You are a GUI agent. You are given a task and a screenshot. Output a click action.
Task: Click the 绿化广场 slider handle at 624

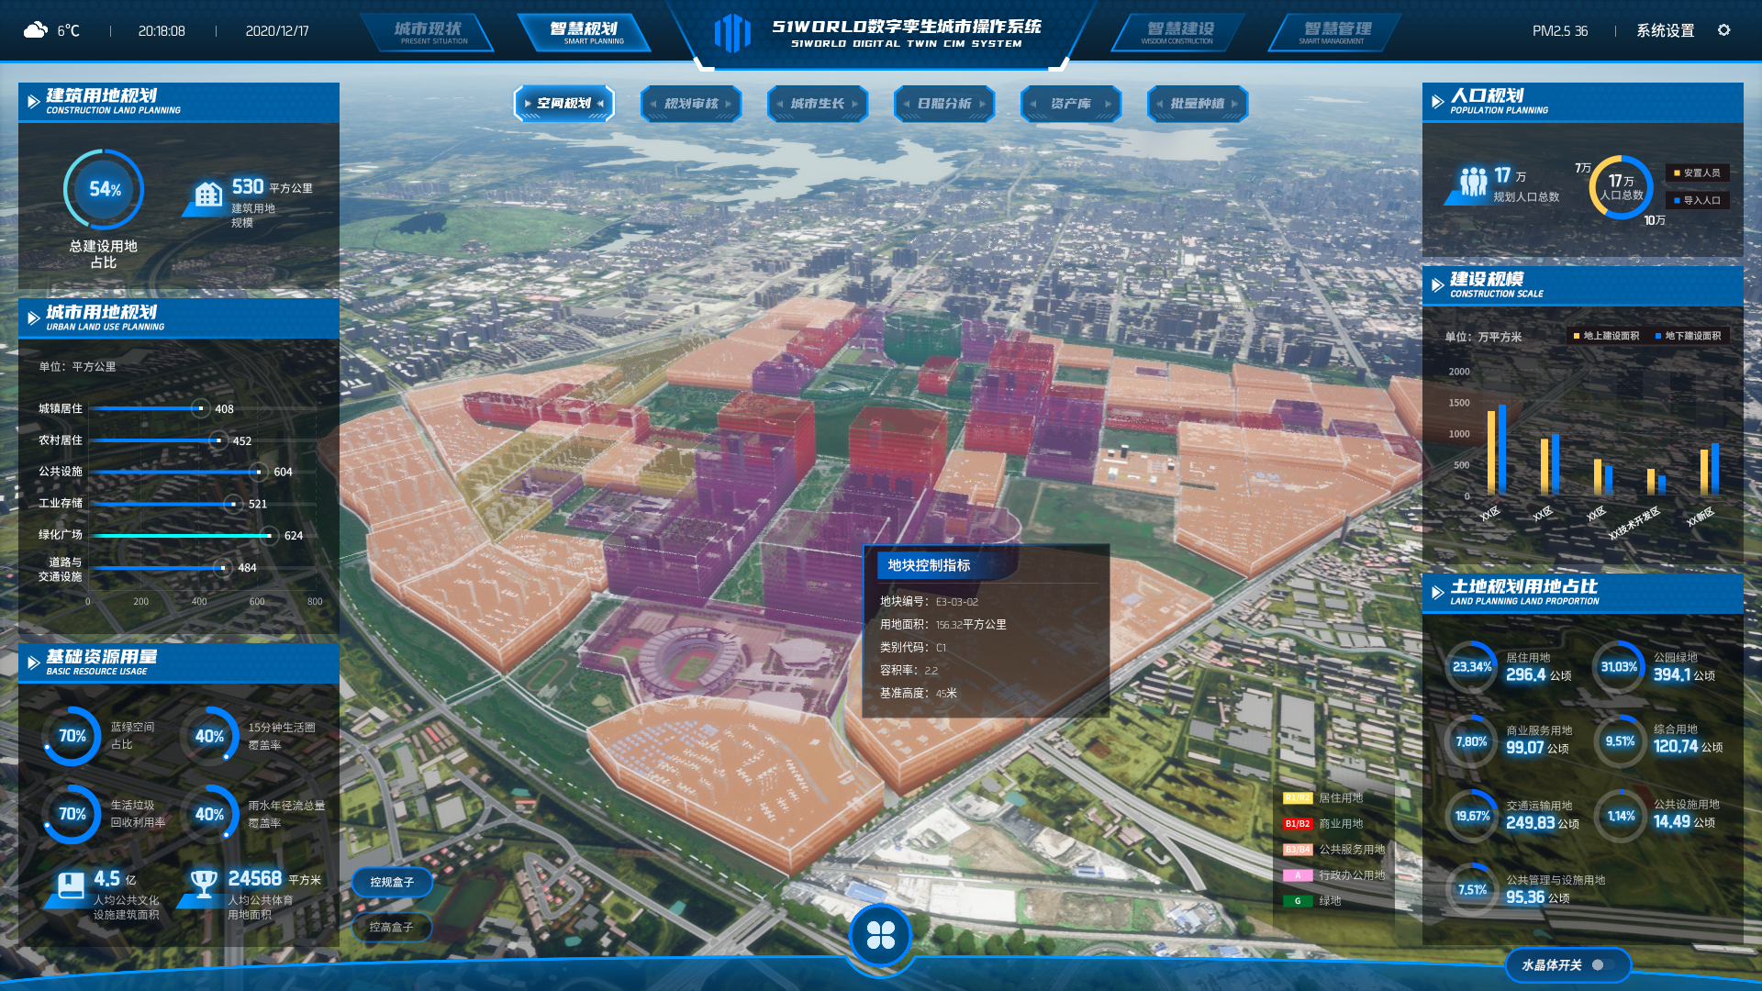tap(269, 535)
